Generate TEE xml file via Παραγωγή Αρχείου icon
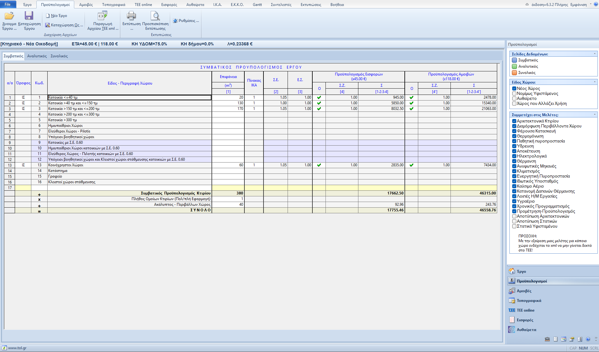 pyautogui.click(x=102, y=16)
